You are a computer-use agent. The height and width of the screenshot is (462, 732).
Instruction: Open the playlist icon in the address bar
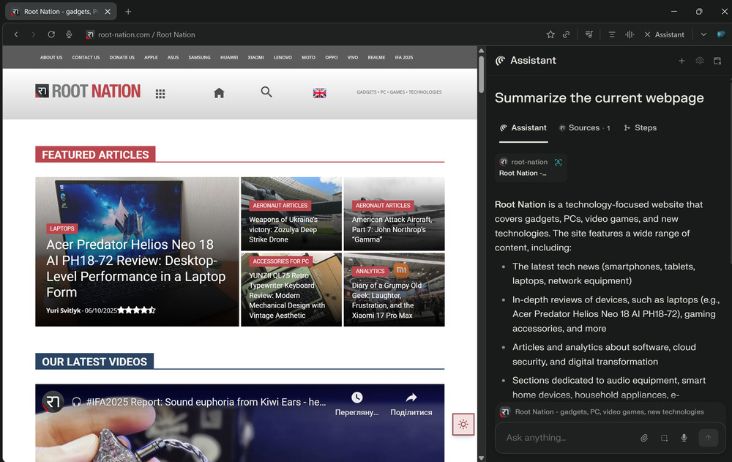point(589,34)
